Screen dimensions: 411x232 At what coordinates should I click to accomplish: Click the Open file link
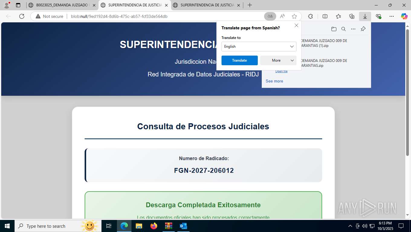tap(281, 71)
